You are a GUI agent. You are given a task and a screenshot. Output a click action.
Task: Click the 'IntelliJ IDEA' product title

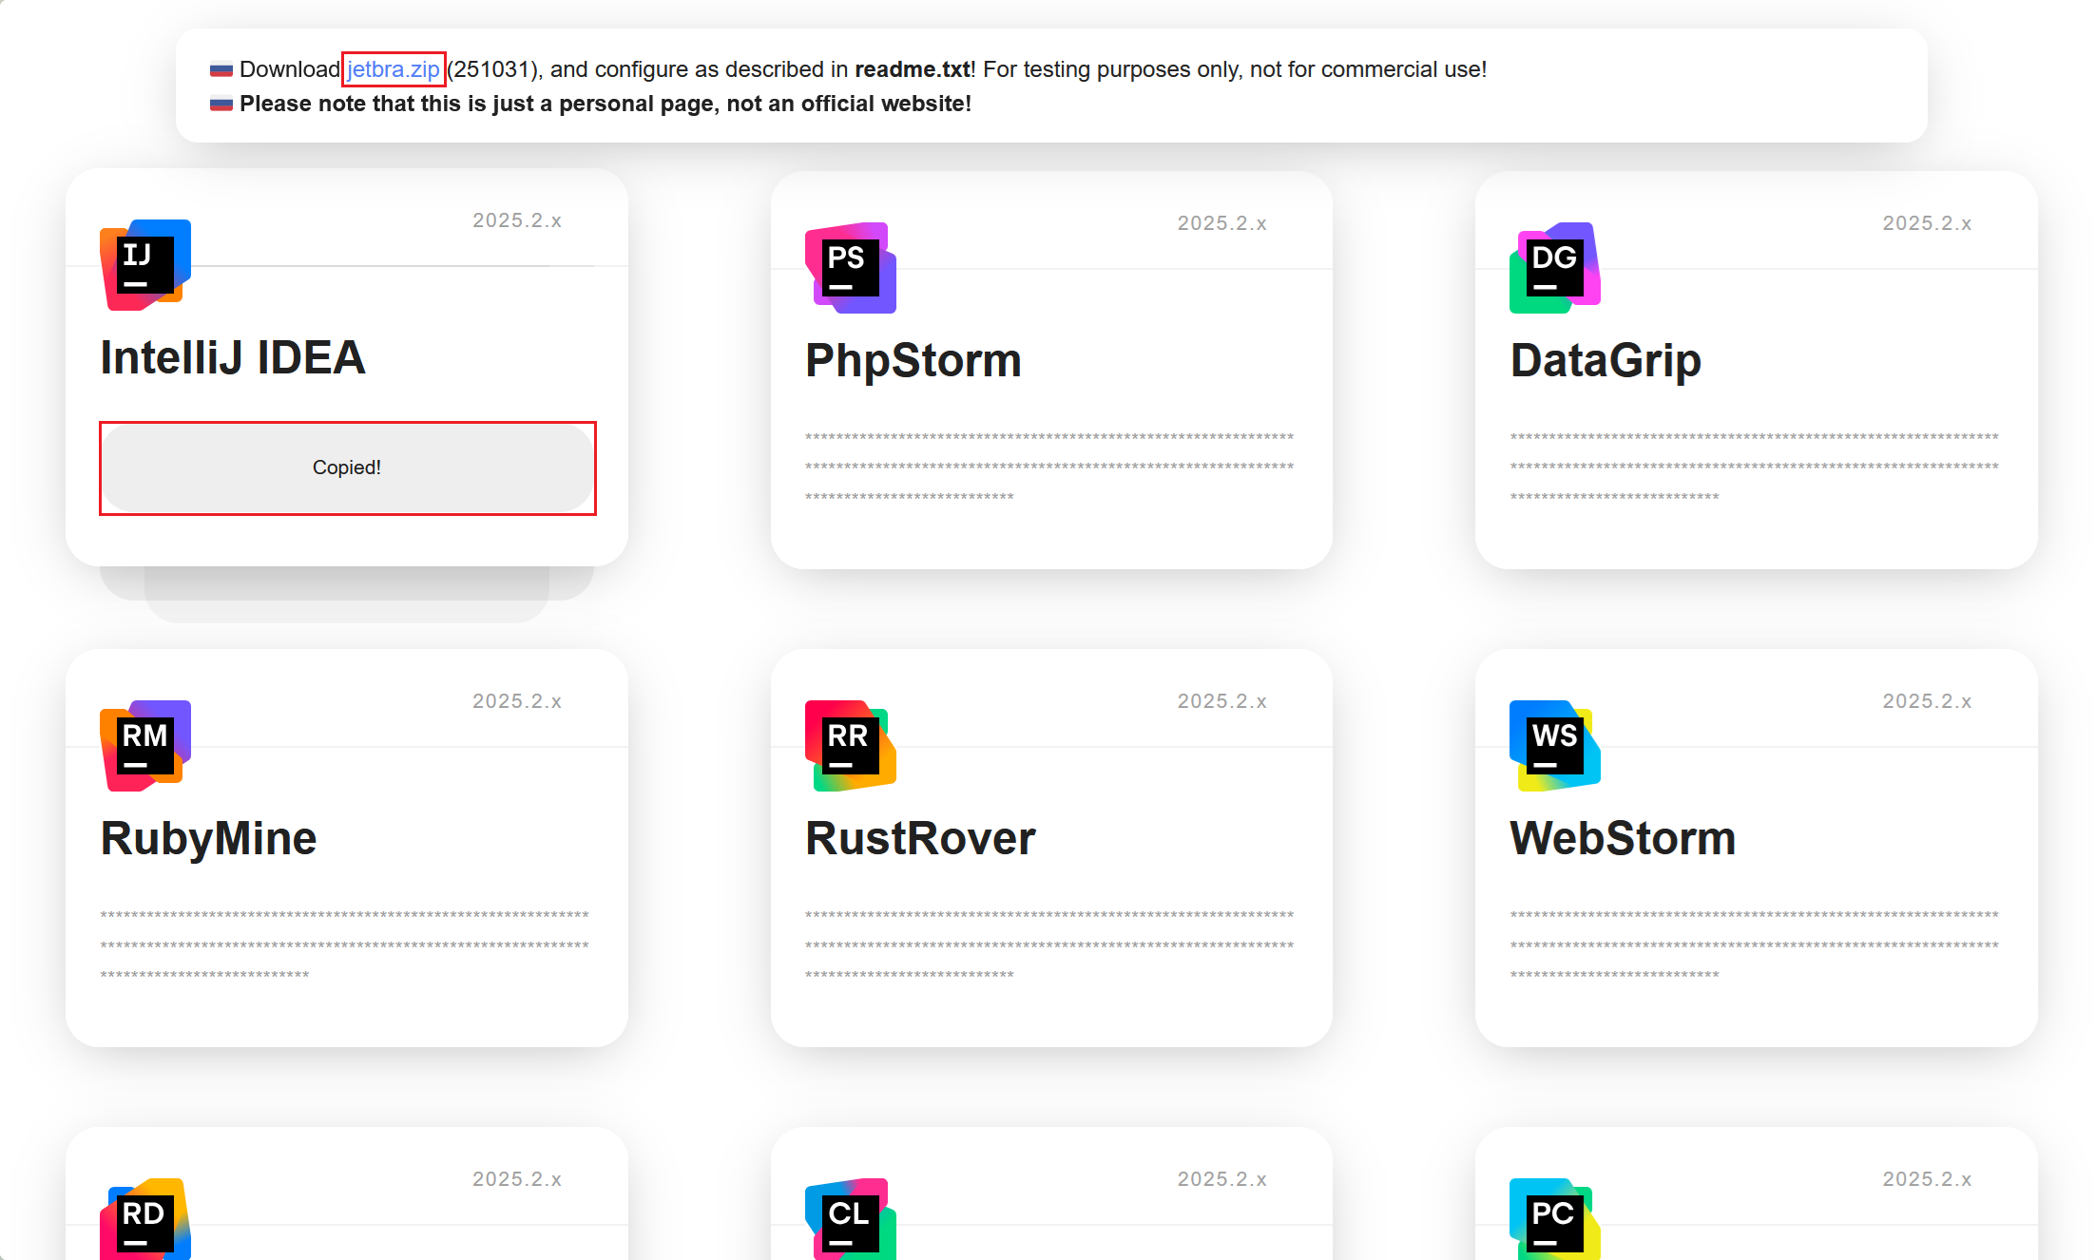233,358
